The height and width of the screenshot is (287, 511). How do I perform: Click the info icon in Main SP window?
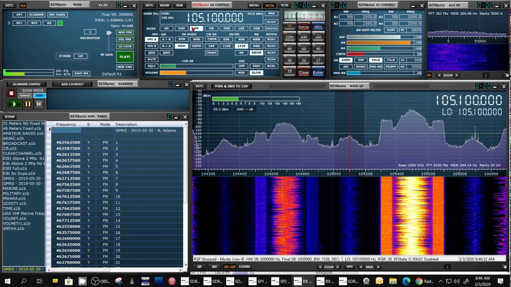pos(448,267)
